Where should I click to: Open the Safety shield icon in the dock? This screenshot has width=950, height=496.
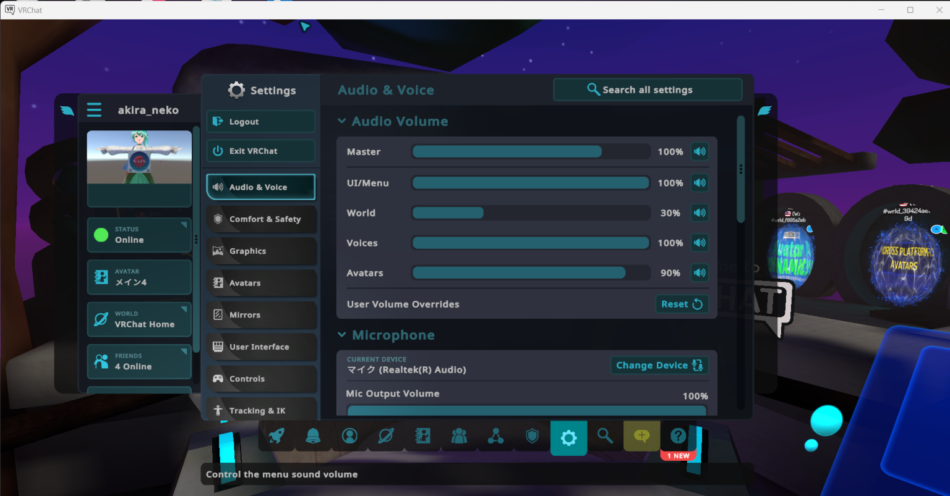[x=532, y=437]
